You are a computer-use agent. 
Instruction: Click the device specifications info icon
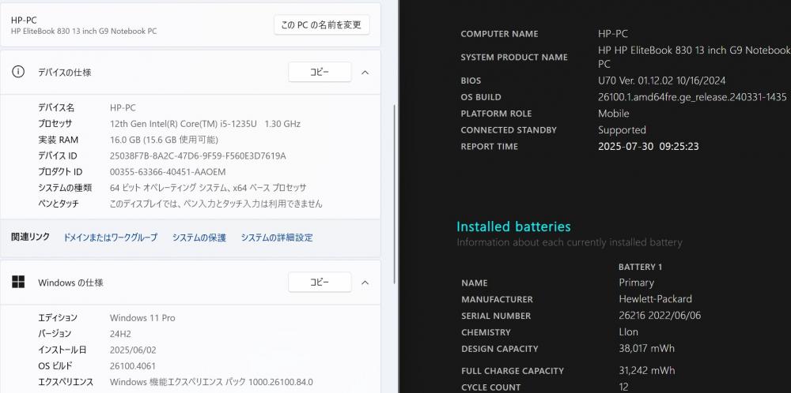[18, 72]
